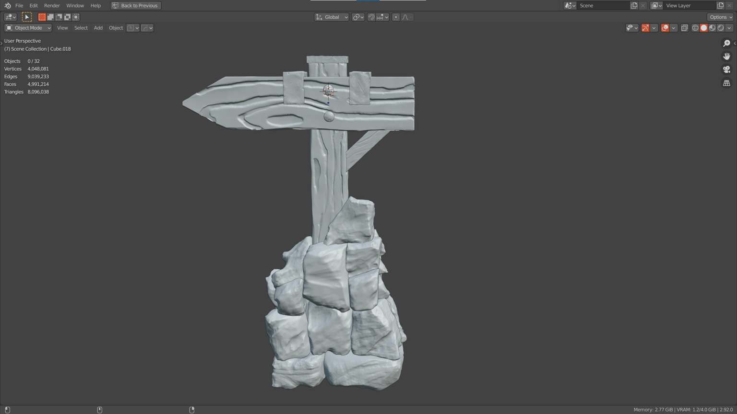Toggle the snapping magnet

click(371, 17)
